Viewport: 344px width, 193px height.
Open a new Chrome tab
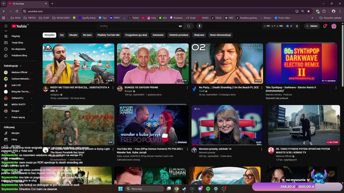[52, 4]
